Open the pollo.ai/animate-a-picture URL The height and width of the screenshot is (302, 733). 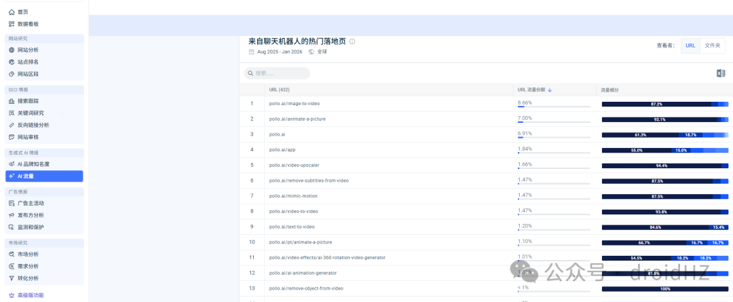tap(297, 119)
